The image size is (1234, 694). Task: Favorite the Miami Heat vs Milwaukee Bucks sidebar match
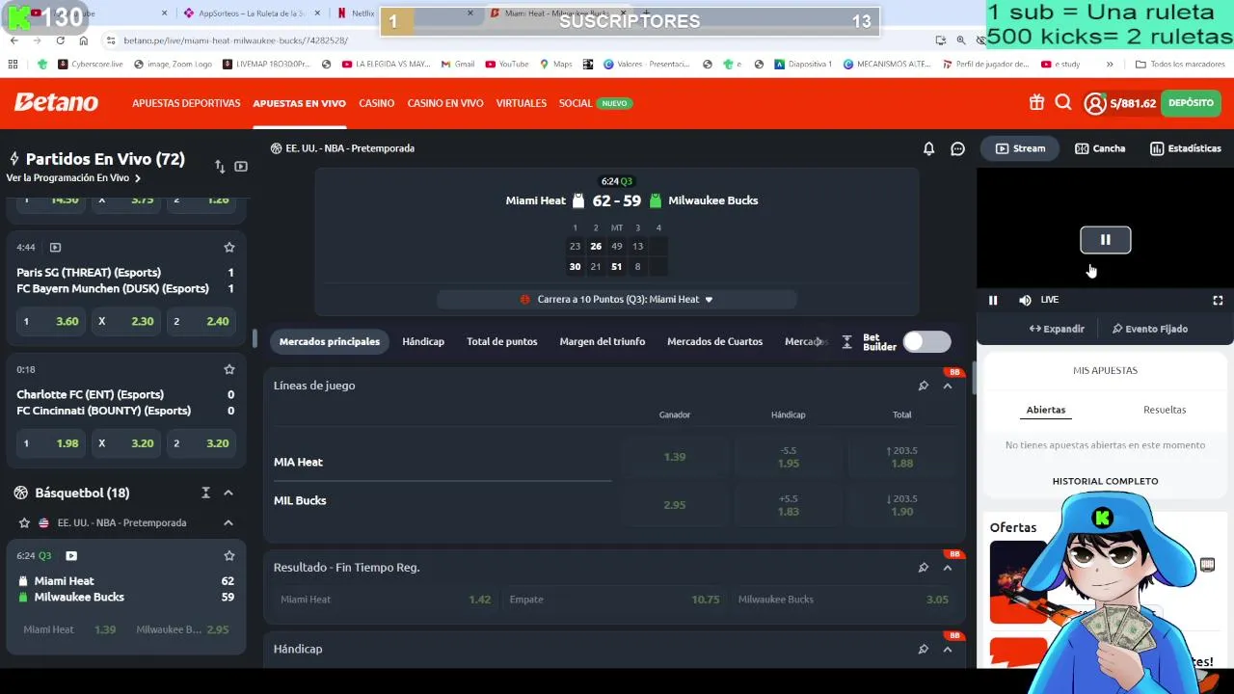point(229,556)
